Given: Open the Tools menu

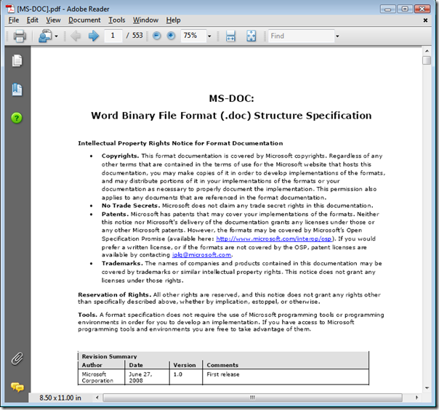Looking at the screenshot, I should click(116, 20).
